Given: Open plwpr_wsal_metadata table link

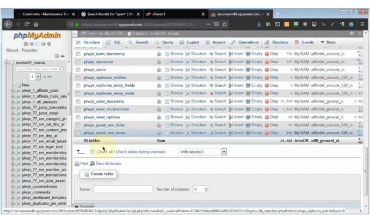Looking at the screenshot, I should pyautogui.click(x=104, y=102).
